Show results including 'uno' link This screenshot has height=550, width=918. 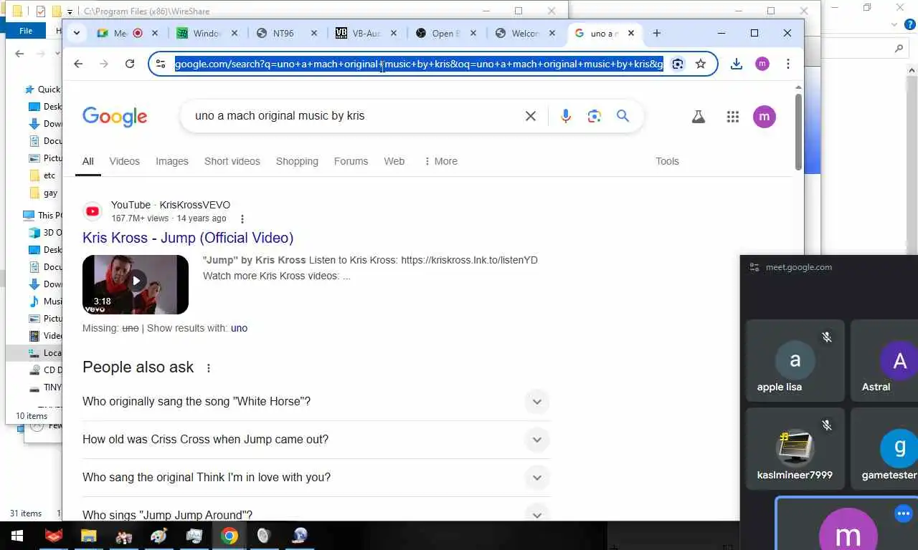(239, 328)
